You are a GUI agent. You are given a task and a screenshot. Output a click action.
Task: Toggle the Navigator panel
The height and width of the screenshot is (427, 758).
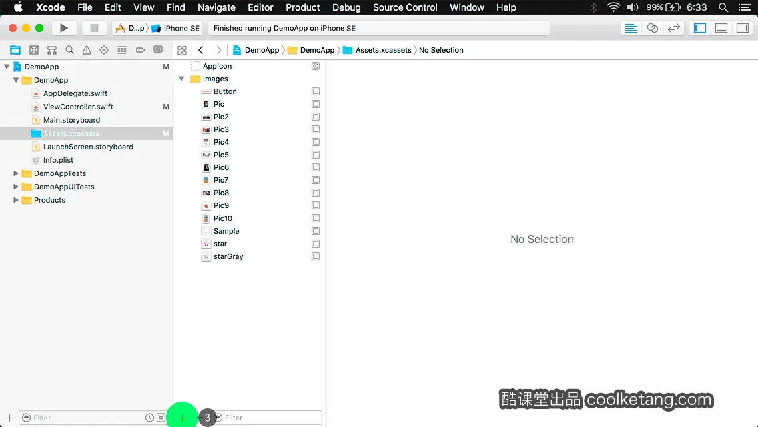(700, 28)
